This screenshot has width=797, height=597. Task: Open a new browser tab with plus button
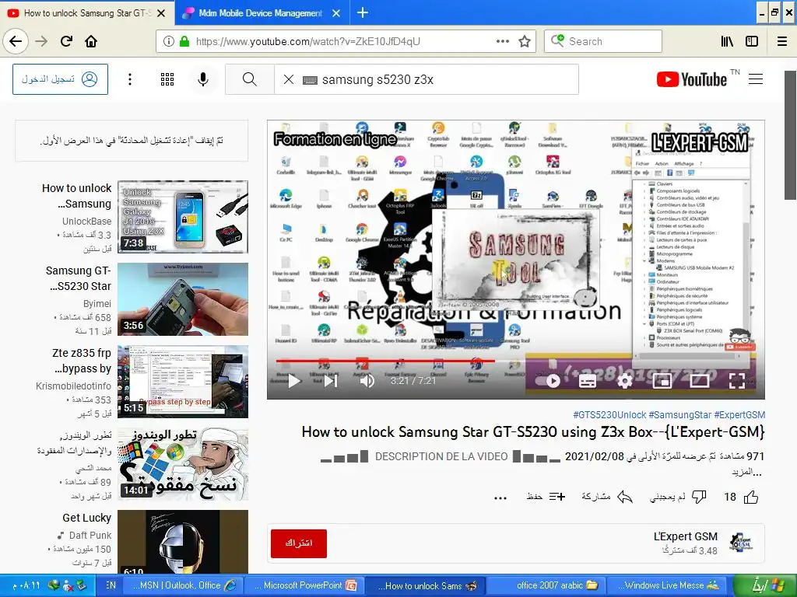click(363, 12)
